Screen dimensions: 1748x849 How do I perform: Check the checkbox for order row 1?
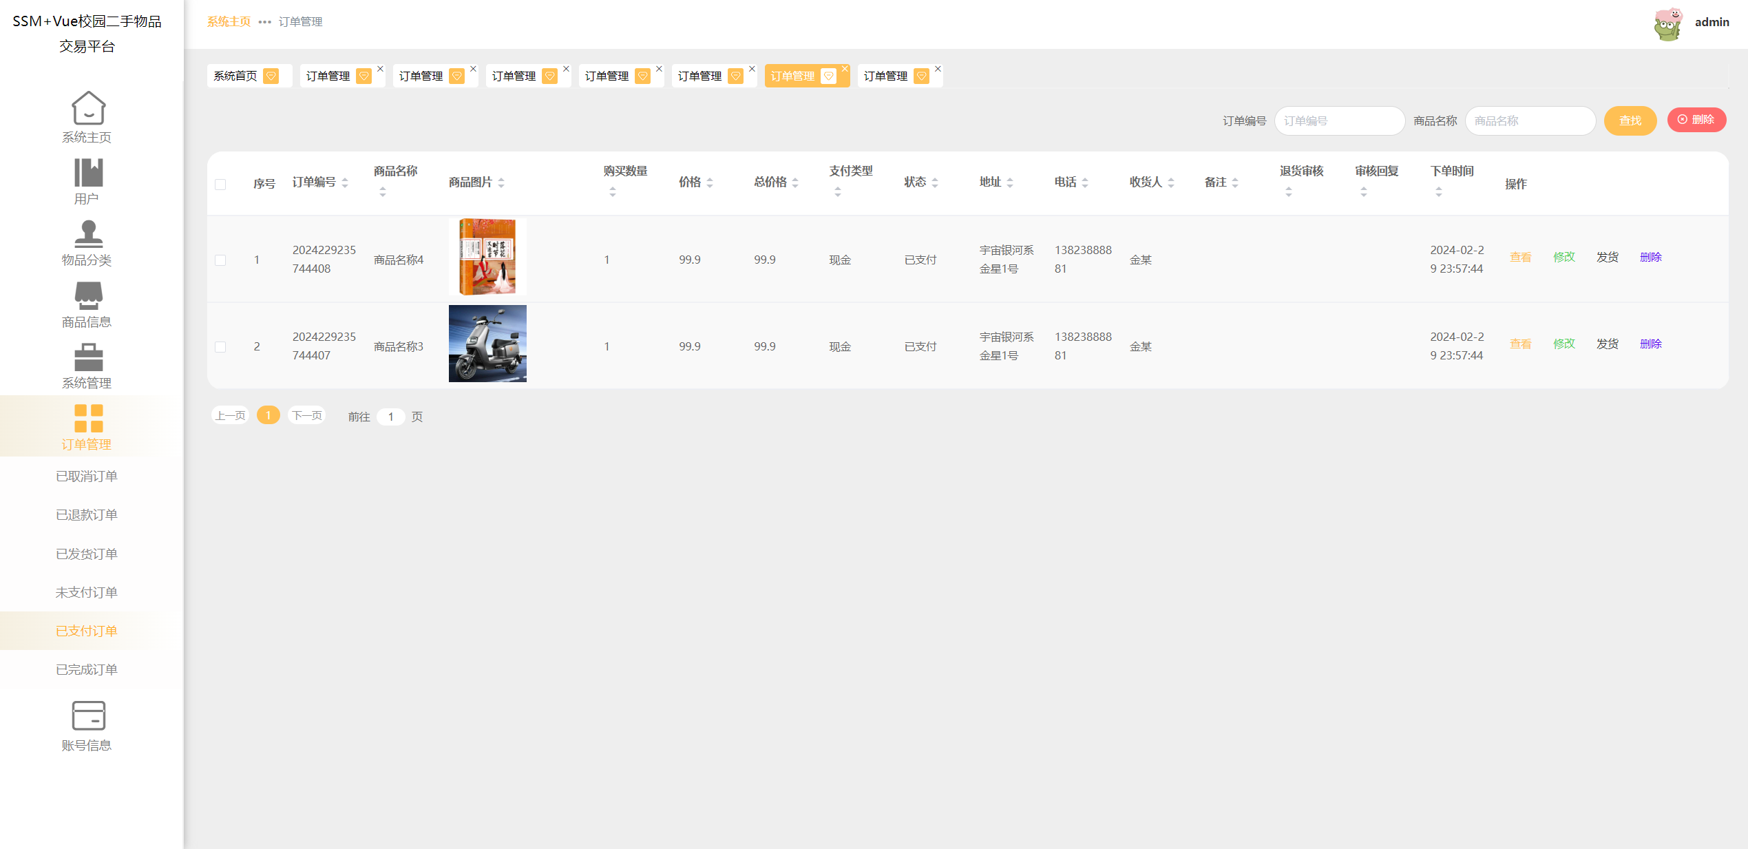tap(220, 260)
